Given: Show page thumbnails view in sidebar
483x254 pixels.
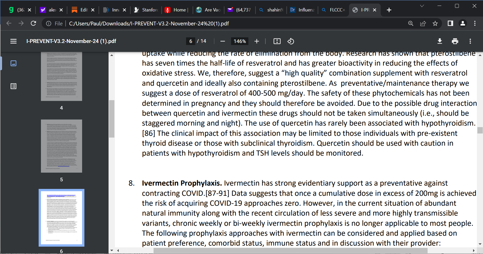Looking at the screenshot, I should [13, 63].
